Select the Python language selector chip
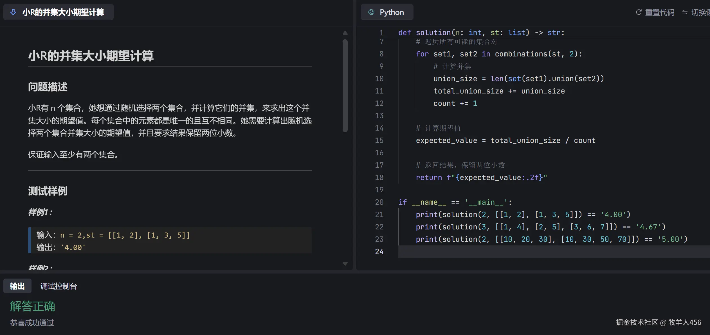The width and height of the screenshot is (710, 335). pyautogui.click(x=387, y=12)
